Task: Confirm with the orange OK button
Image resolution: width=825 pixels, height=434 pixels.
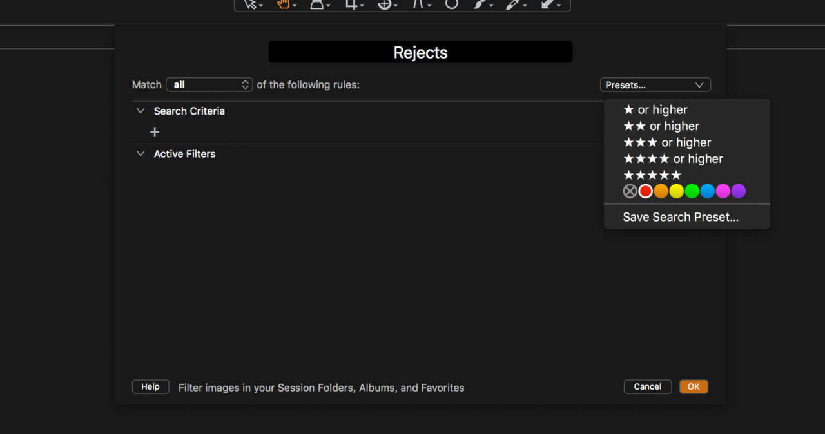Action: click(x=694, y=386)
